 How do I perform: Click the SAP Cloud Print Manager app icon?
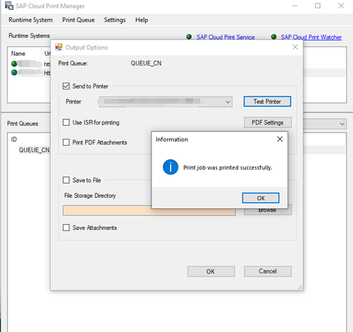9,6
